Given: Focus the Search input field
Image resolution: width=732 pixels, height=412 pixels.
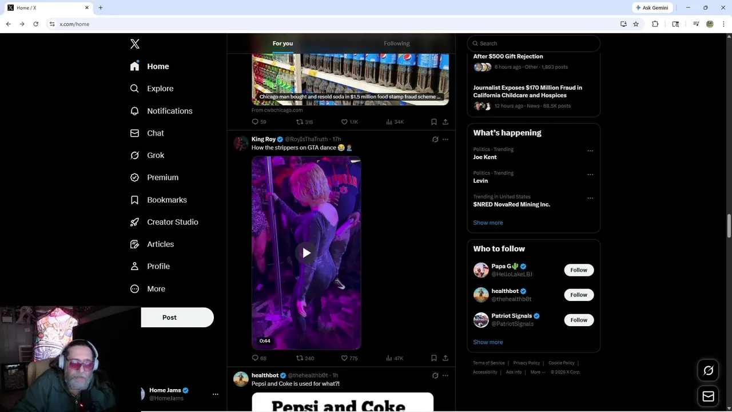Looking at the screenshot, I should point(534,43).
